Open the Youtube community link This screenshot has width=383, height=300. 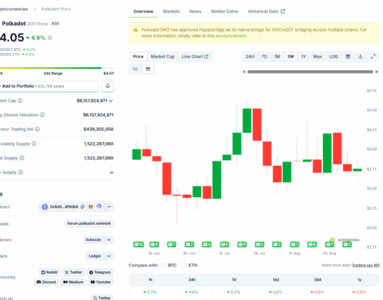point(101,282)
